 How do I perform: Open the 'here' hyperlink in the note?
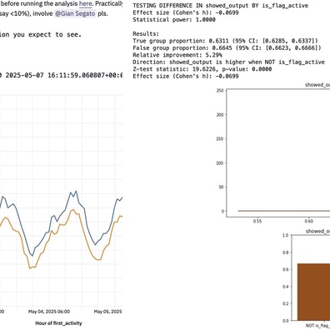click(85, 4)
